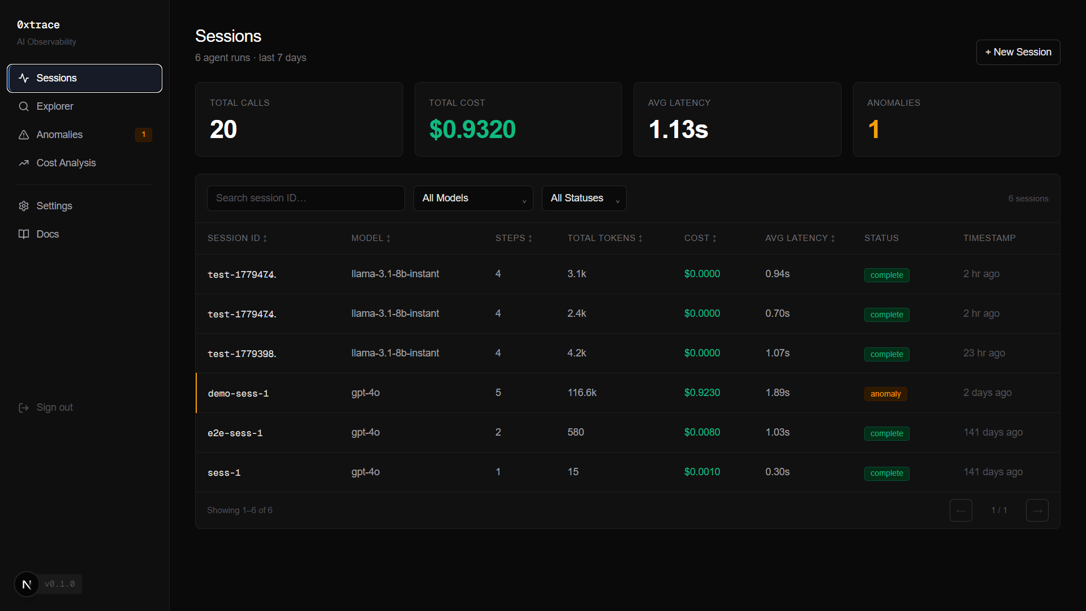
Task: Click the v0.1.0 version label
Action: click(x=60, y=584)
